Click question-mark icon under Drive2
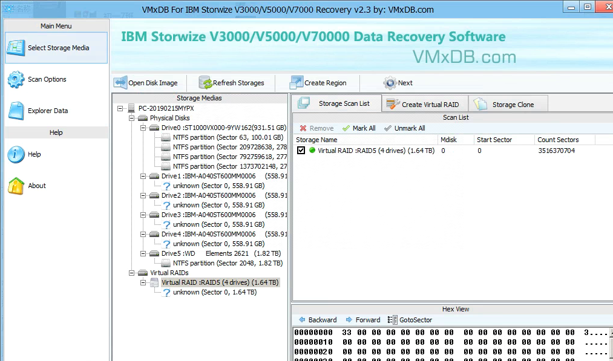 click(x=166, y=205)
